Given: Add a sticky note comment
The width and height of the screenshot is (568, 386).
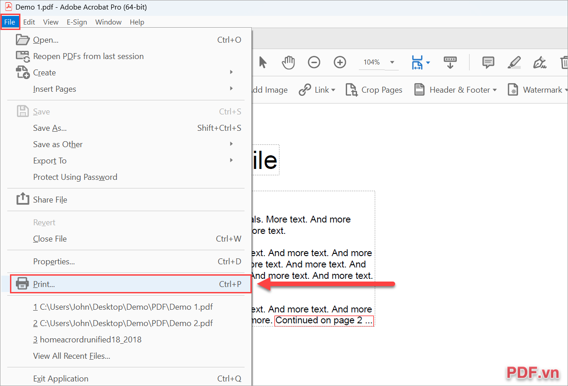Looking at the screenshot, I should click(x=488, y=62).
